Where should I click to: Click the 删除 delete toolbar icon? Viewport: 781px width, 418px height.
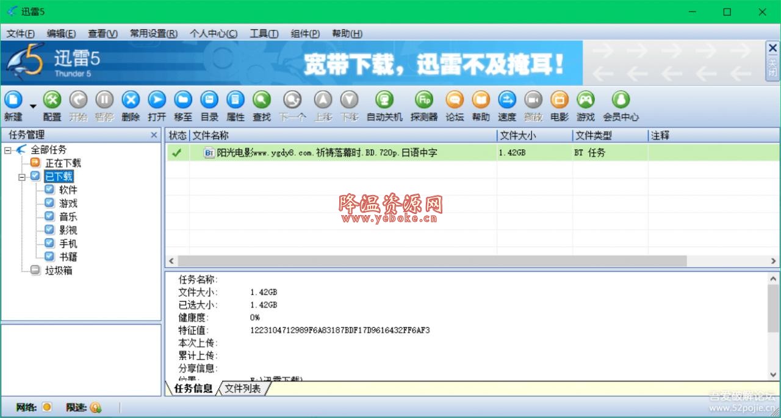click(x=131, y=99)
